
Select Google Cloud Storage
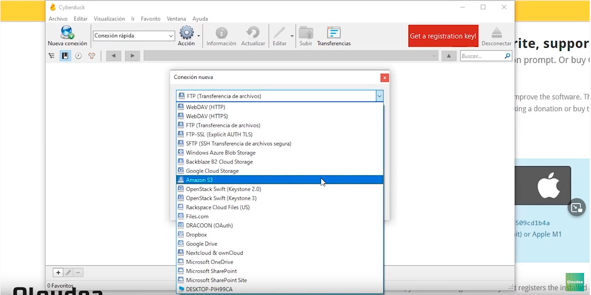[x=280, y=171]
